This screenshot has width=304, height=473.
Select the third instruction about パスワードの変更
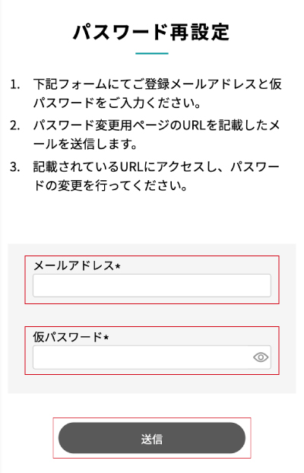(x=157, y=176)
